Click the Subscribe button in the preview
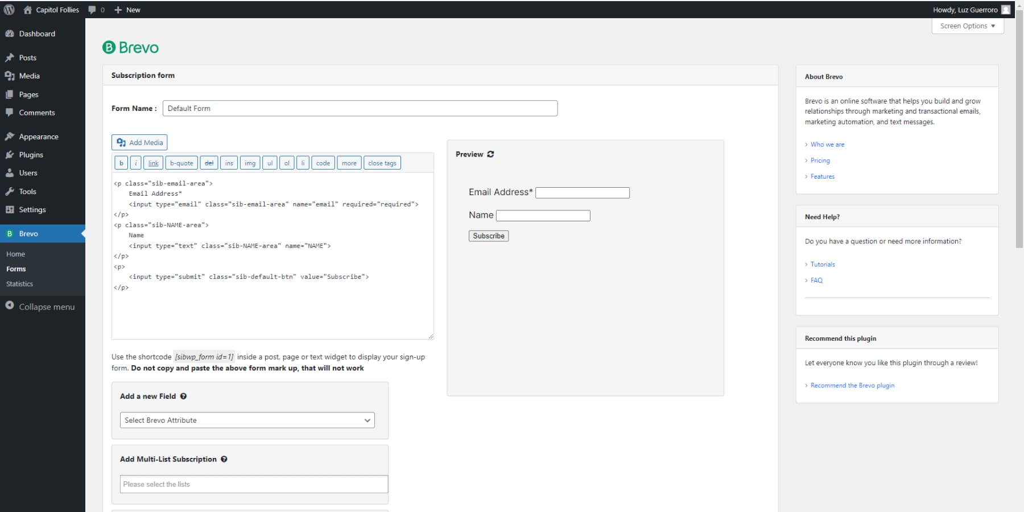The image size is (1024, 512). click(x=488, y=236)
